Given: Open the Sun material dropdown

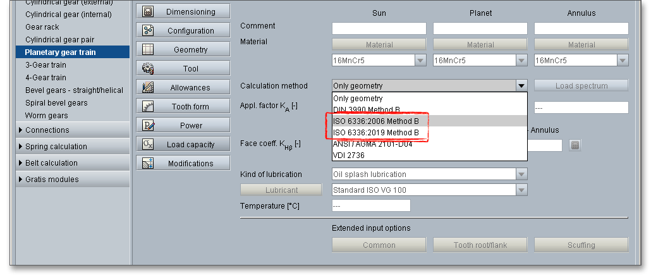Looking at the screenshot, I should tap(420, 60).
